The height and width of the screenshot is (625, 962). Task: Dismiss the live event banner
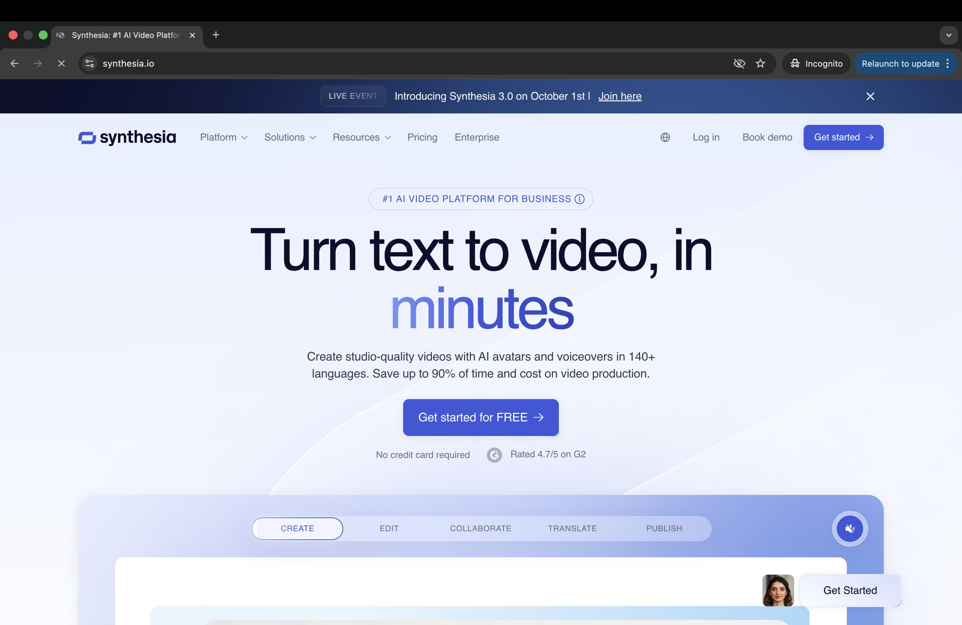[x=870, y=96]
